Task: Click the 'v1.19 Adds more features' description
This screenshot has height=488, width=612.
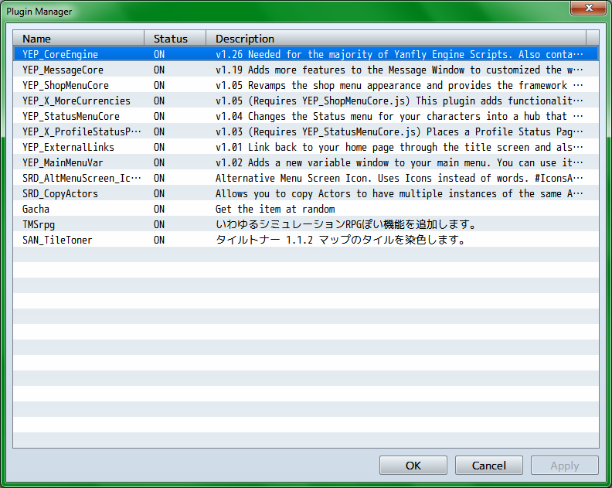Action: point(399,70)
